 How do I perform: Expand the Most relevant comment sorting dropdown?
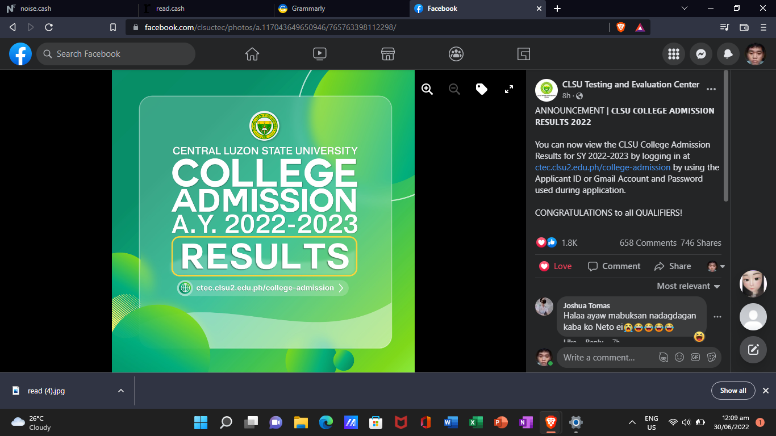[x=689, y=286]
